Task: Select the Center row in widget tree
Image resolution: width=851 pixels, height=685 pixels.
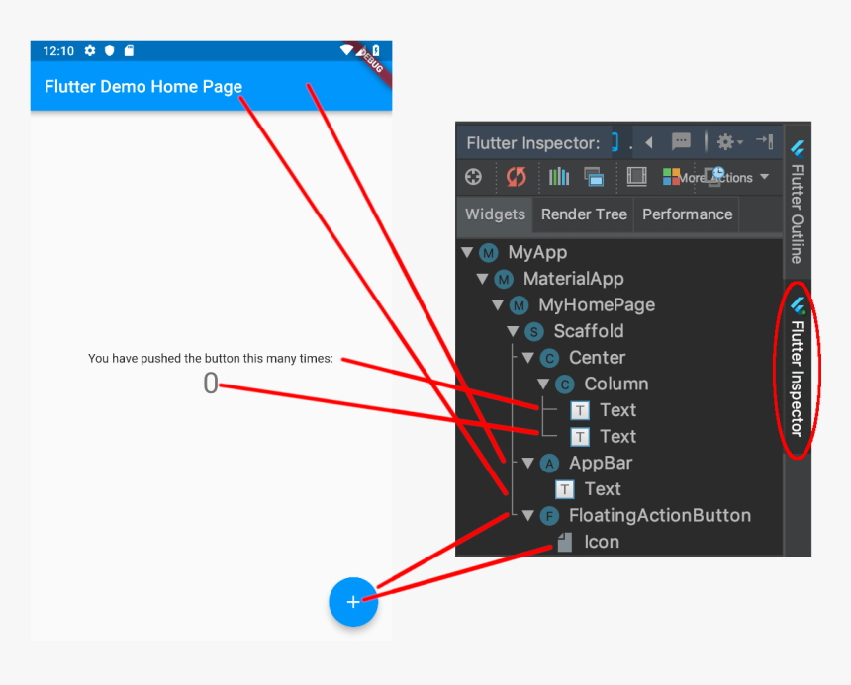Action: tap(619, 358)
